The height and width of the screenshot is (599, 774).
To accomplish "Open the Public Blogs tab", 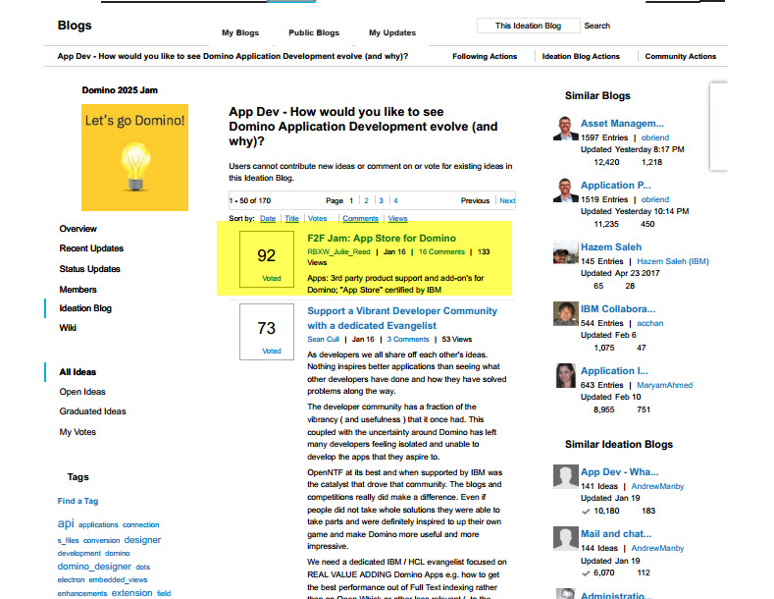I will pyautogui.click(x=314, y=32).
